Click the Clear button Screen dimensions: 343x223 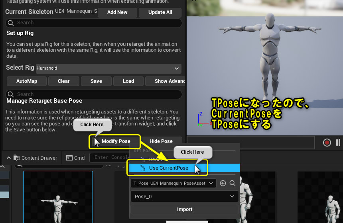tap(64, 81)
